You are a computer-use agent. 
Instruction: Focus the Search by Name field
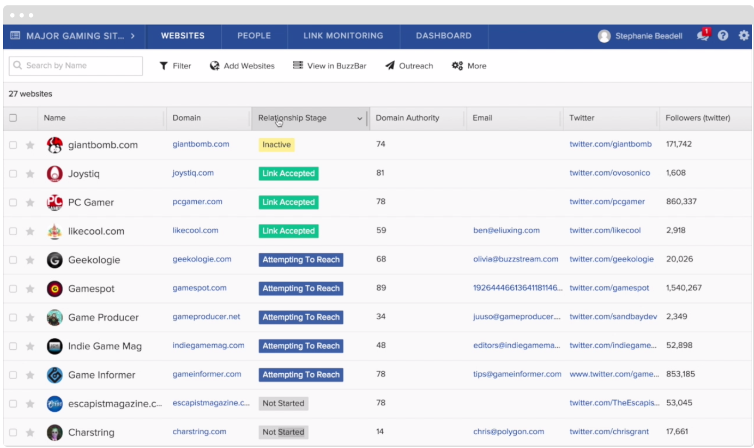(76, 66)
